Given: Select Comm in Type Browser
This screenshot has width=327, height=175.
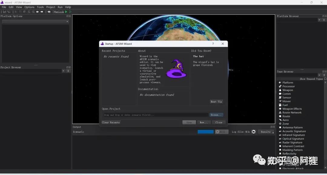Looking at the screenshot, I should point(286,94).
